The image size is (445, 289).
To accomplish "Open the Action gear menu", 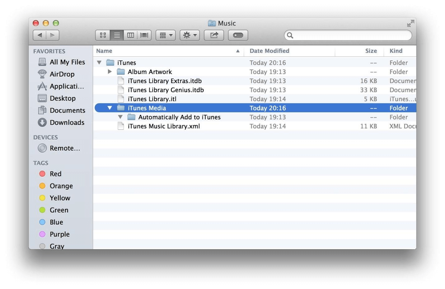I will [x=190, y=35].
